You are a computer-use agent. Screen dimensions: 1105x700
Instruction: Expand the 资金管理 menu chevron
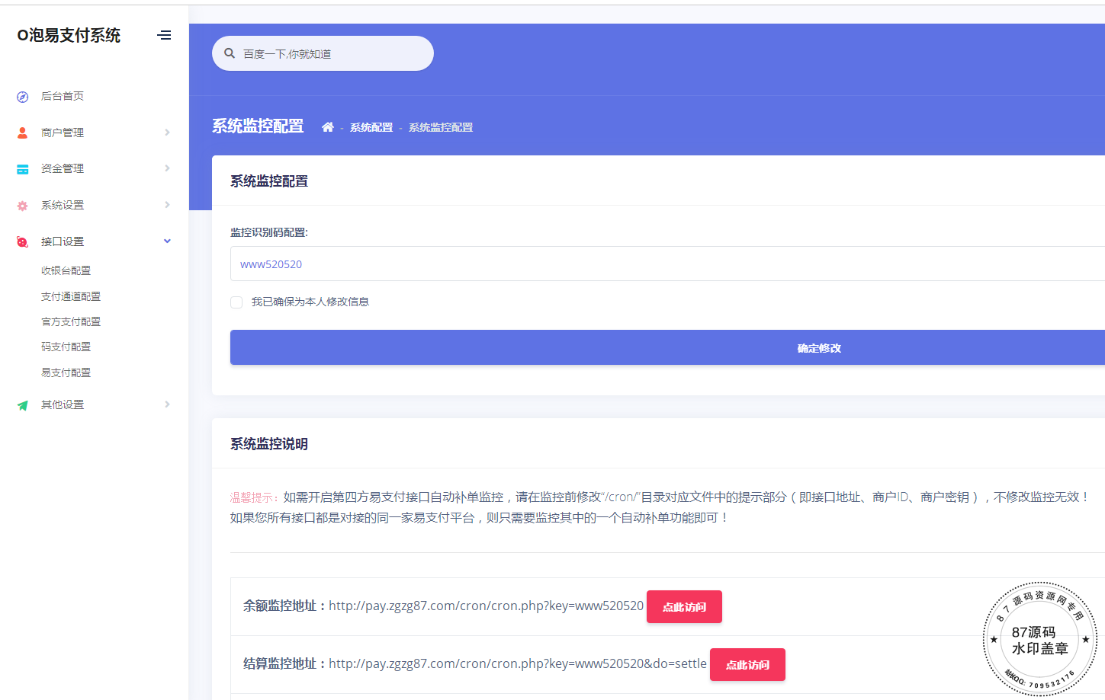(167, 168)
